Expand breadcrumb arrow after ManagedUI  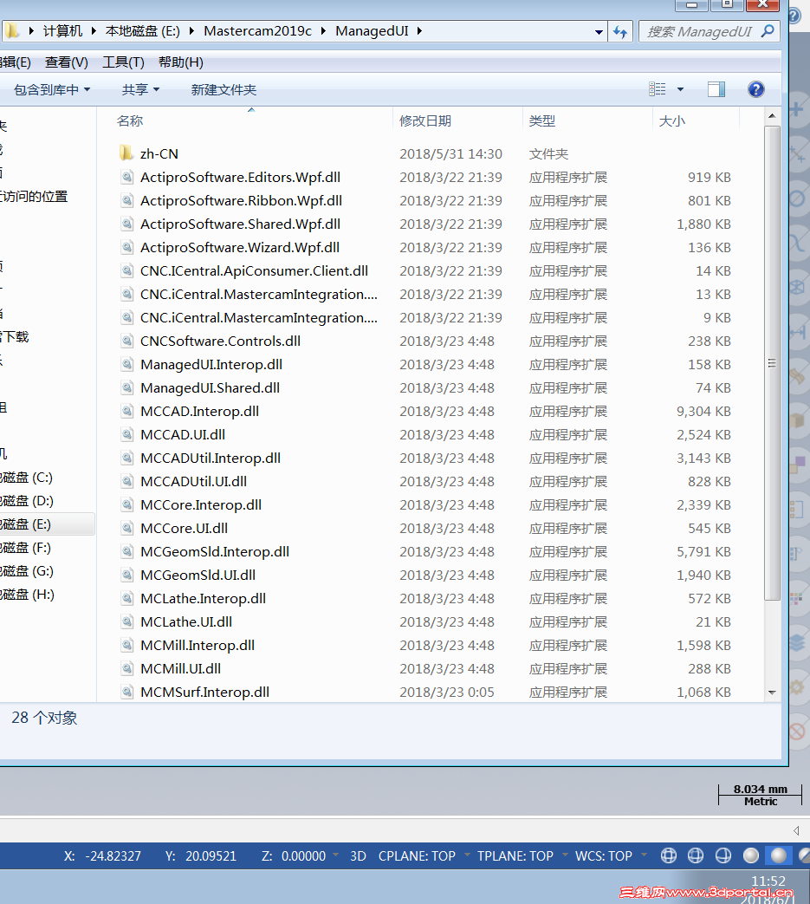click(x=419, y=30)
